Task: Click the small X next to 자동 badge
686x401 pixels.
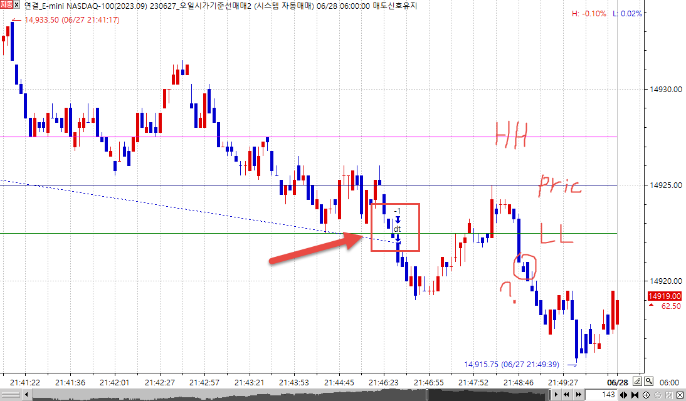Action: pyautogui.click(x=18, y=5)
